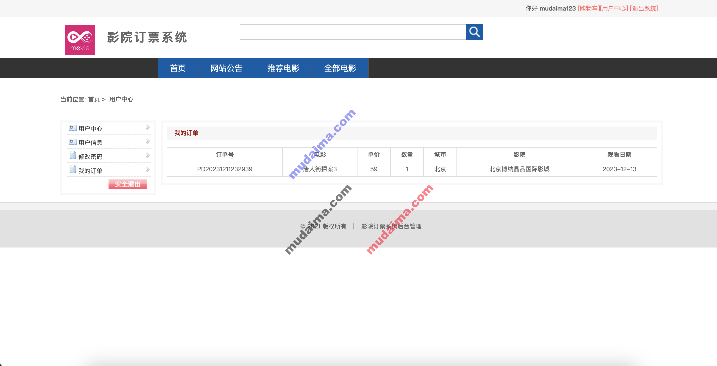Click the username mudaima123 at top
The image size is (717, 366).
(x=557, y=8)
